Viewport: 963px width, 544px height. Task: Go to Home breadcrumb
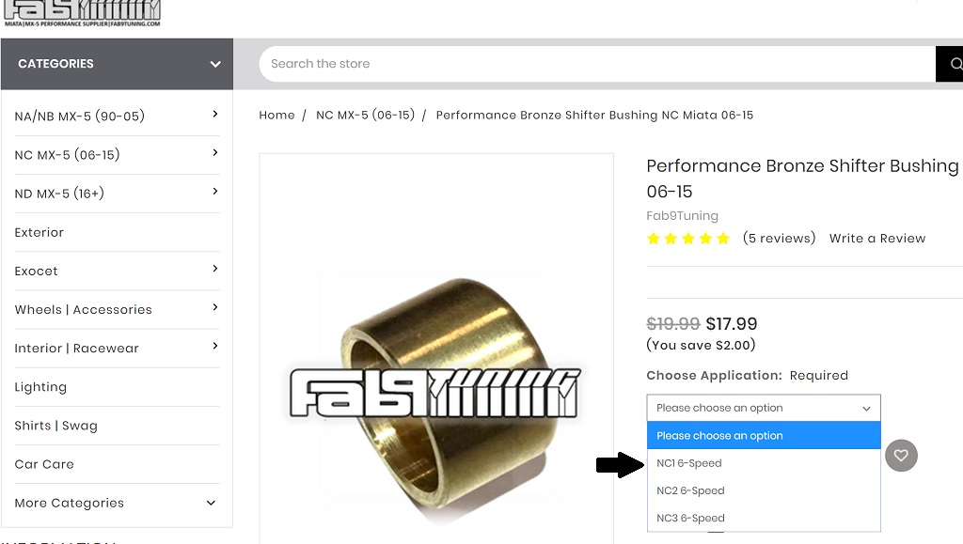(276, 115)
